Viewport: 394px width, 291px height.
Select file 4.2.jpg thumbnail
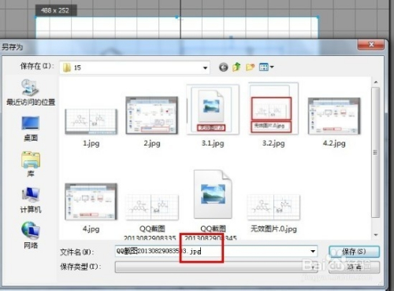pyautogui.click(x=334, y=116)
